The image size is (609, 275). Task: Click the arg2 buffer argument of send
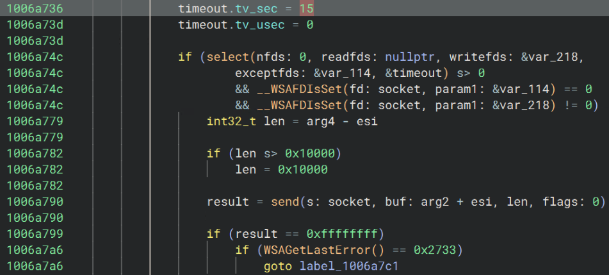pos(435,202)
